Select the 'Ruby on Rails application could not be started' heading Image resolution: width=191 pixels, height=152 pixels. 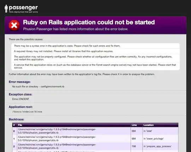(x=89, y=22)
